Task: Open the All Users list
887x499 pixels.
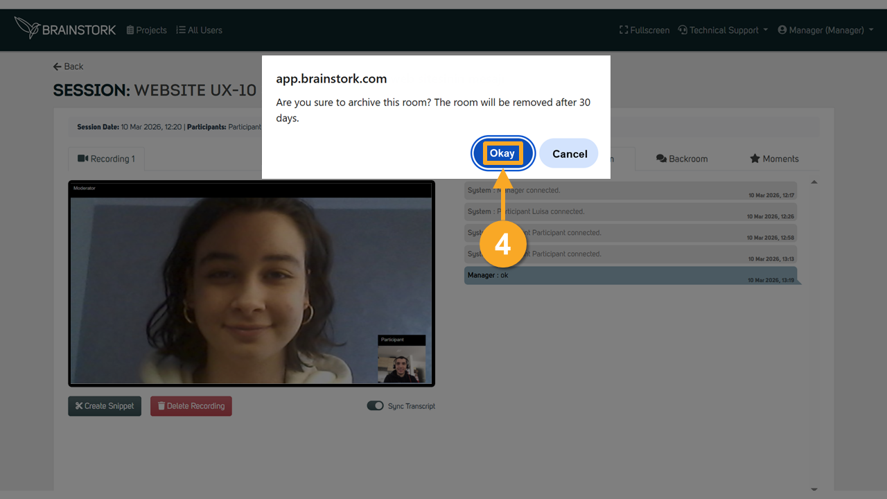Action: coord(199,30)
